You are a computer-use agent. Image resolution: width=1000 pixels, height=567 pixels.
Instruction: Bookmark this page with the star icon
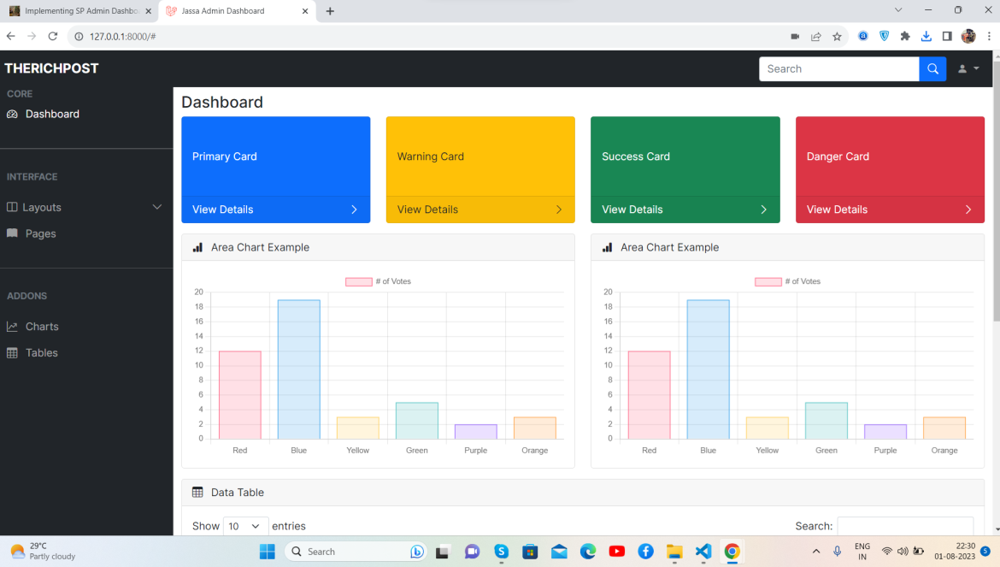[837, 37]
